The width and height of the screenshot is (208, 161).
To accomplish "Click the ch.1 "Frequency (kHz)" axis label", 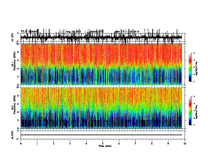I will pyautogui.click(x=14, y=61).
